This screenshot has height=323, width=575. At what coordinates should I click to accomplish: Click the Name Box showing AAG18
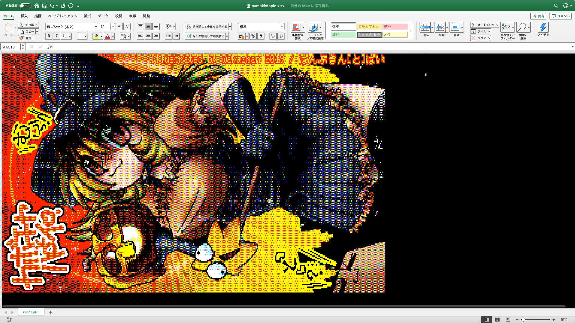[11, 47]
